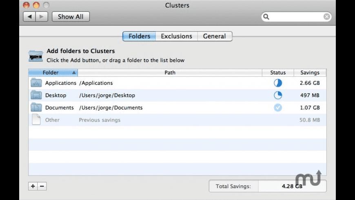355x200 pixels.
Task: Click the /Applications path
Action: click(x=96, y=83)
